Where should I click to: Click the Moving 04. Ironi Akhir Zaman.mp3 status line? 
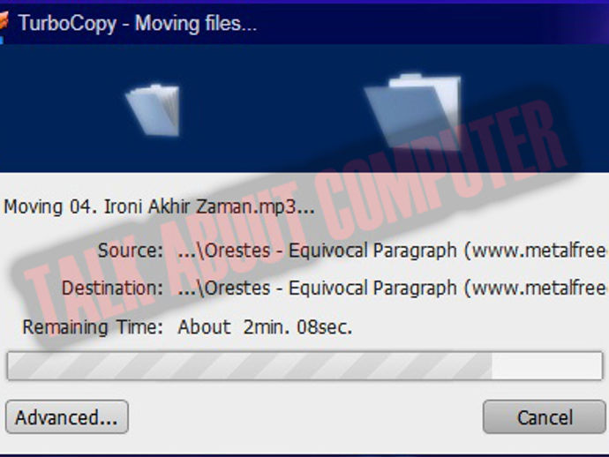point(159,206)
